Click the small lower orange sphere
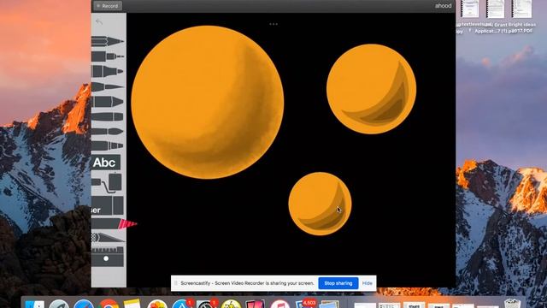 tap(320, 204)
